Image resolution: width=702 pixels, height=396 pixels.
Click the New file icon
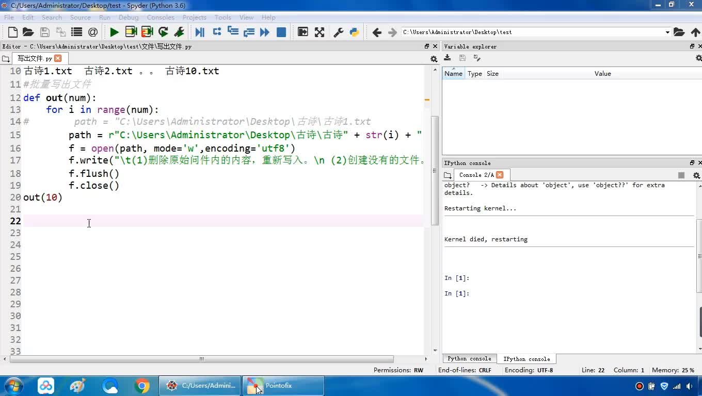click(13, 32)
